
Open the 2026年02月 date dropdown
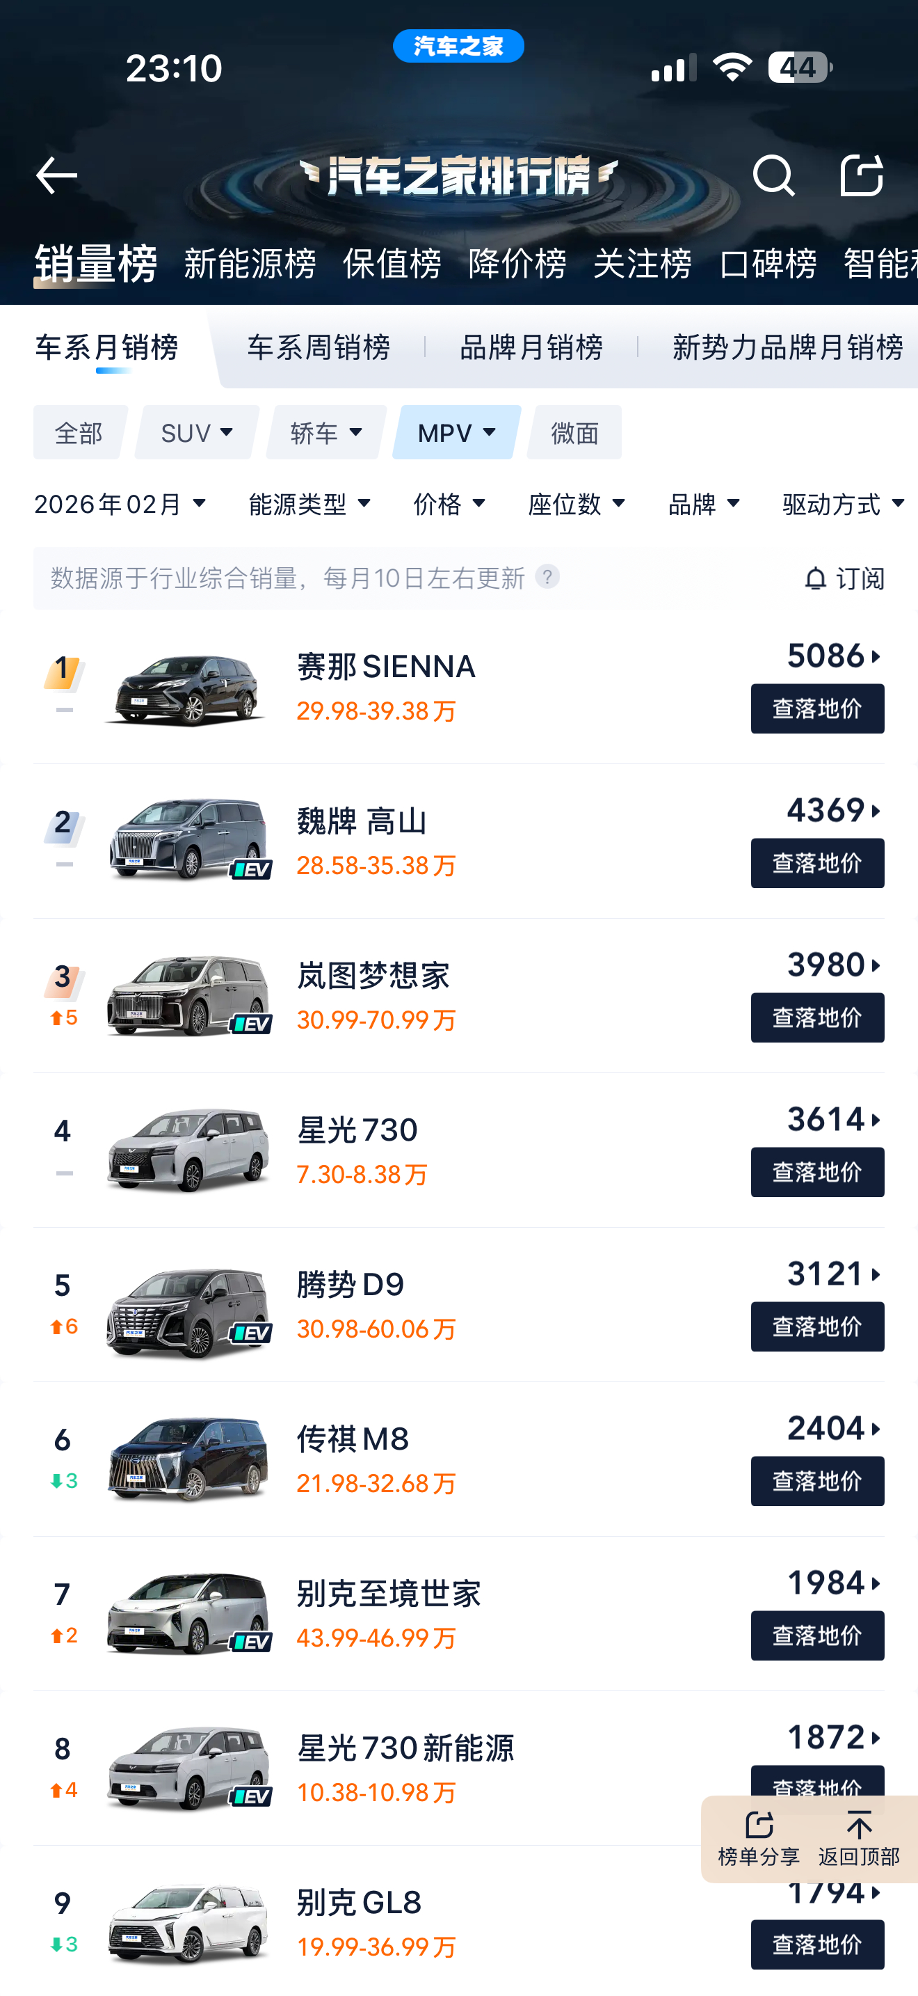[x=121, y=505]
